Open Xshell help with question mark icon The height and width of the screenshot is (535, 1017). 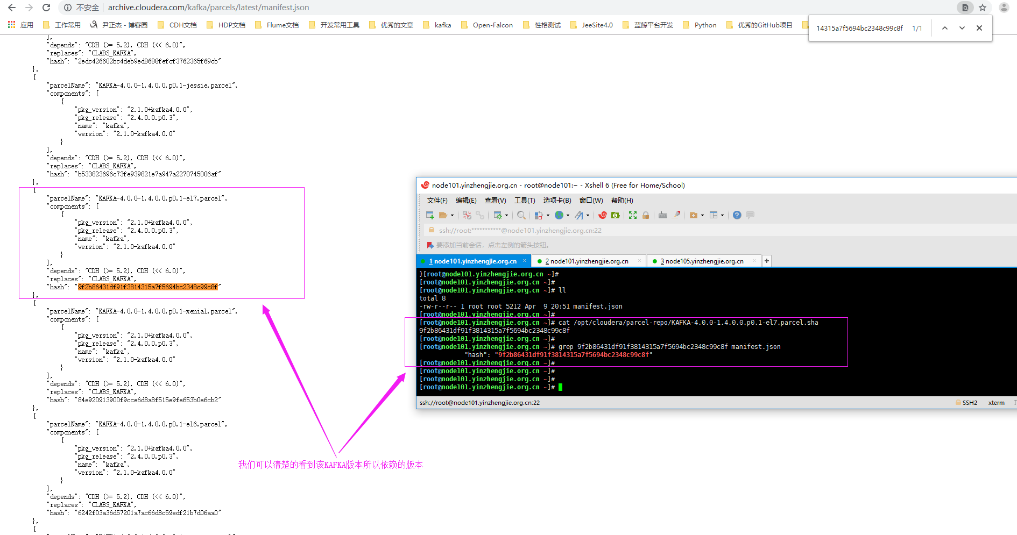tap(737, 215)
